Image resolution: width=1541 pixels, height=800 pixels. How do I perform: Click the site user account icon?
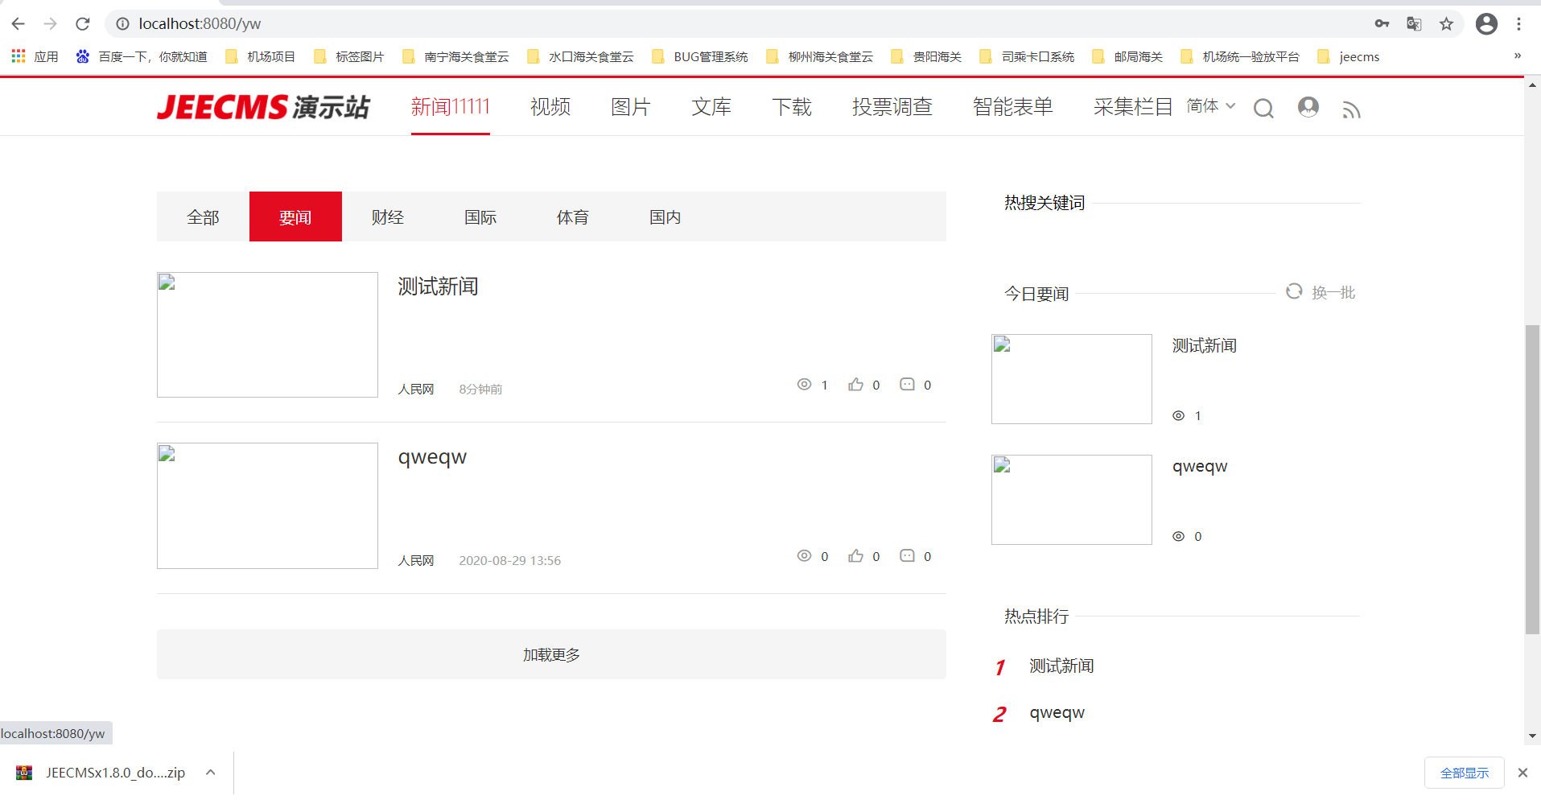[1308, 107]
